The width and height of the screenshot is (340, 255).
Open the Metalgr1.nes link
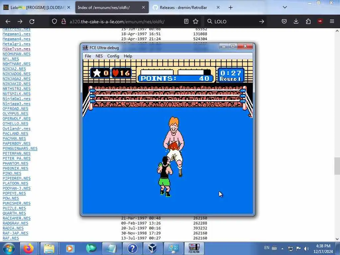coord(17,44)
